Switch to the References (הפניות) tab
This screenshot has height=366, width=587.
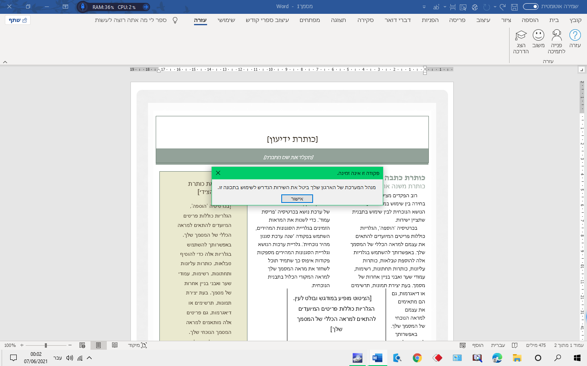coord(430,20)
